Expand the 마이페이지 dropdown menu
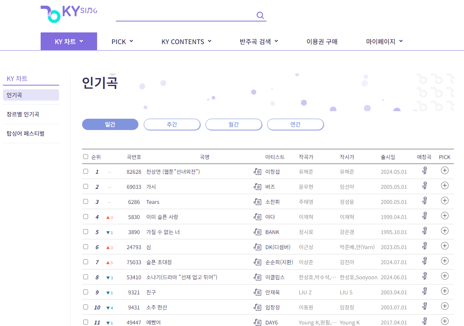This screenshot has width=464, height=326. (384, 41)
